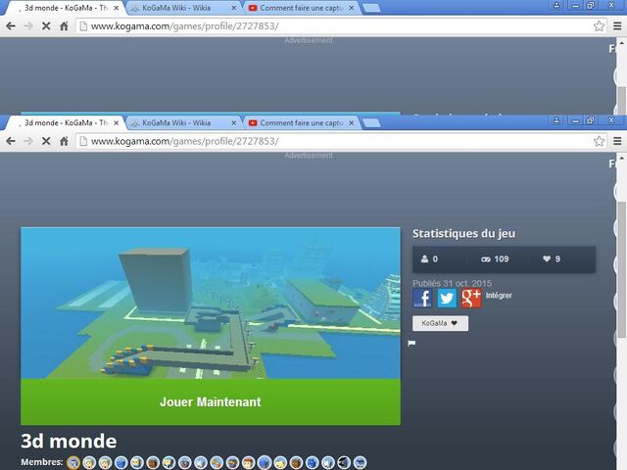The image size is (627, 470).
Task: Bookmark page with star in front window
Action: tap(599, 141)
